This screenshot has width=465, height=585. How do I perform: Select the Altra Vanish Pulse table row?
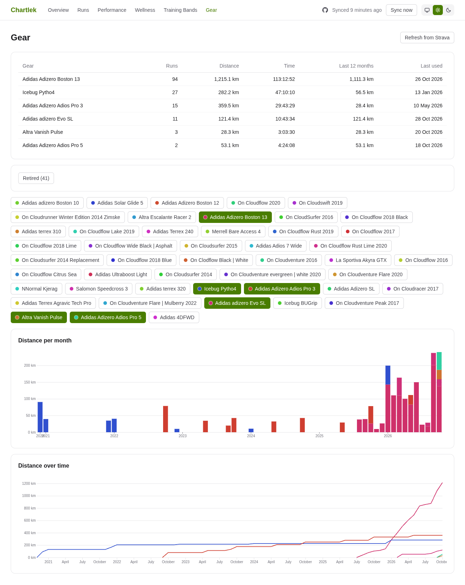tap(232, 132)
